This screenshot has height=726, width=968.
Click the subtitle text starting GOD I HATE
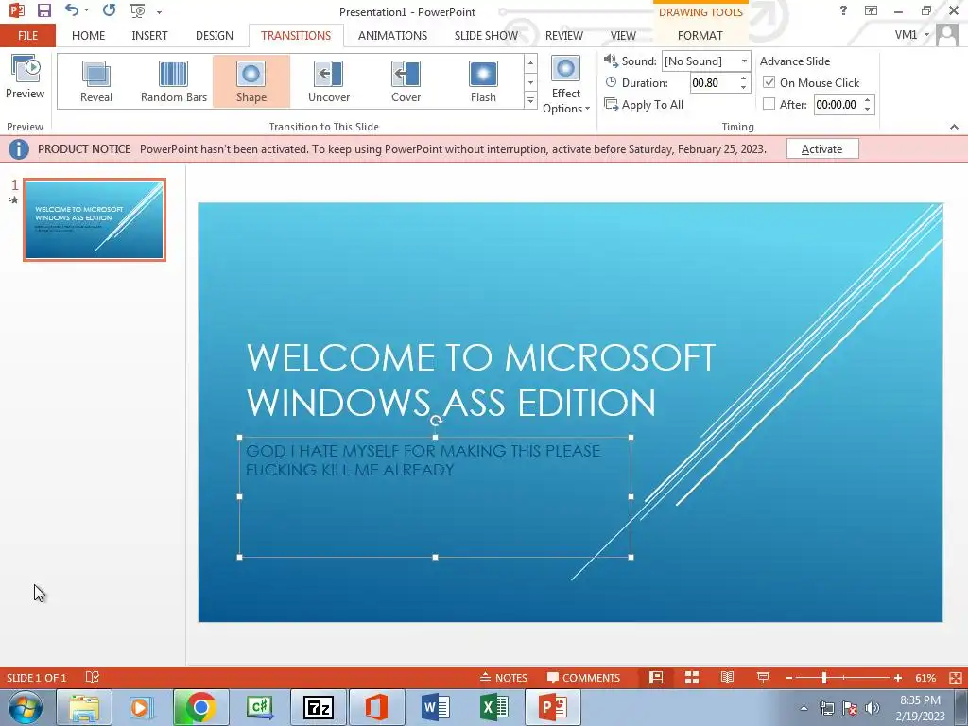click(423, 460)
